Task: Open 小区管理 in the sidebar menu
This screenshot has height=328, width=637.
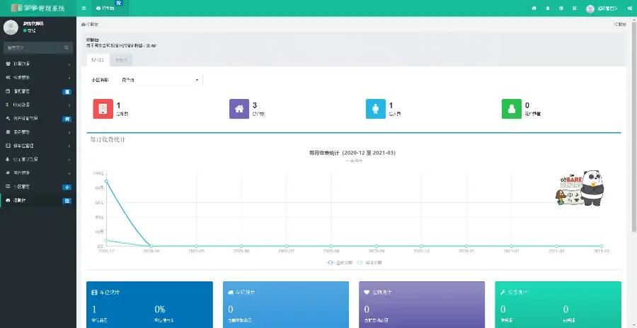Action: 38,187
